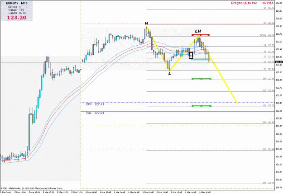
Task: Select the large red 123.20 price
Action: tap(17, 18)
